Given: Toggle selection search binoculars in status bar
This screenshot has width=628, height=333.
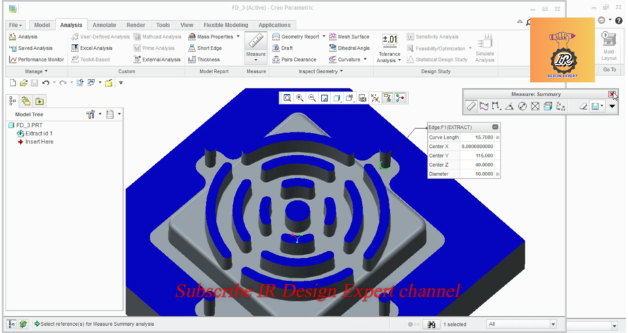Looking at the screenshot, I should coord(431,324).
